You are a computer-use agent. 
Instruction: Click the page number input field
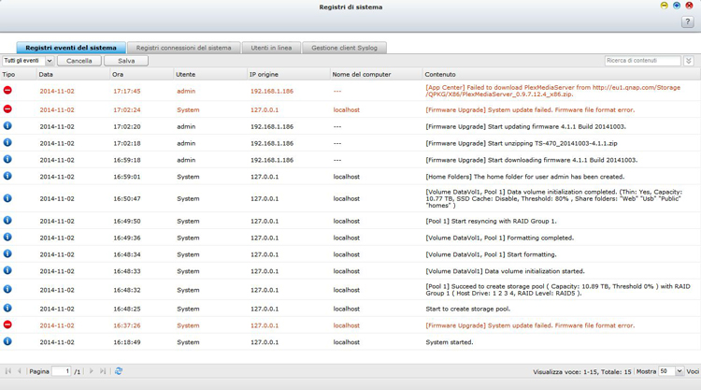(x=61, y=371)
